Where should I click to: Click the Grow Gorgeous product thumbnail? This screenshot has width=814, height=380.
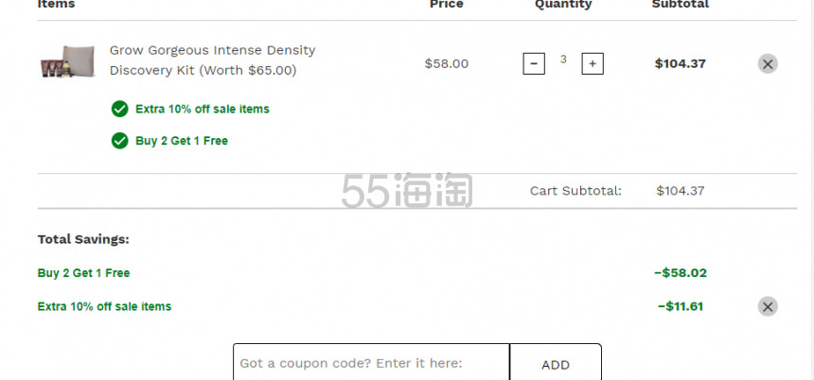68,61
